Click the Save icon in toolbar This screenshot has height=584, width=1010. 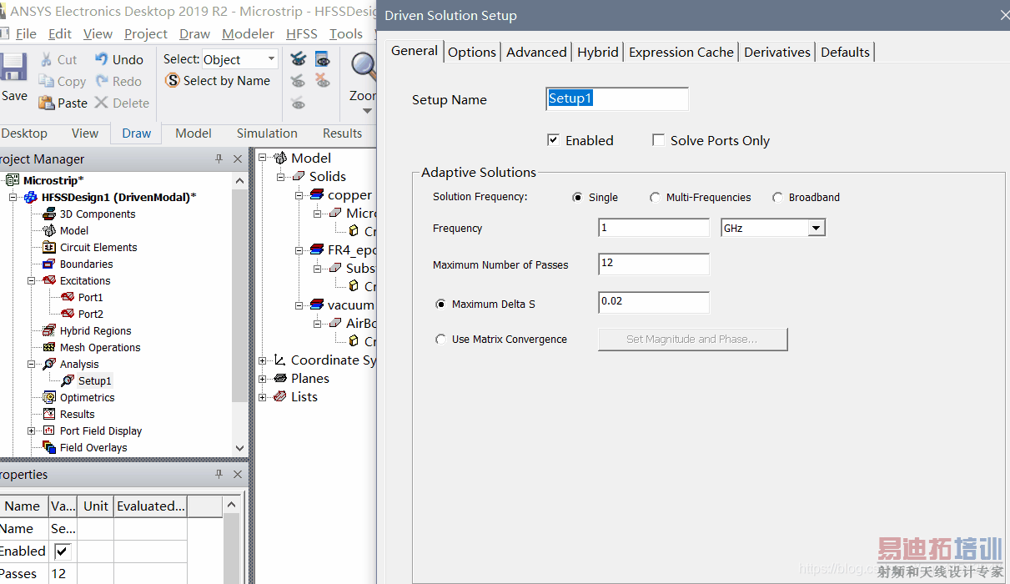click(x=13, y=68)
